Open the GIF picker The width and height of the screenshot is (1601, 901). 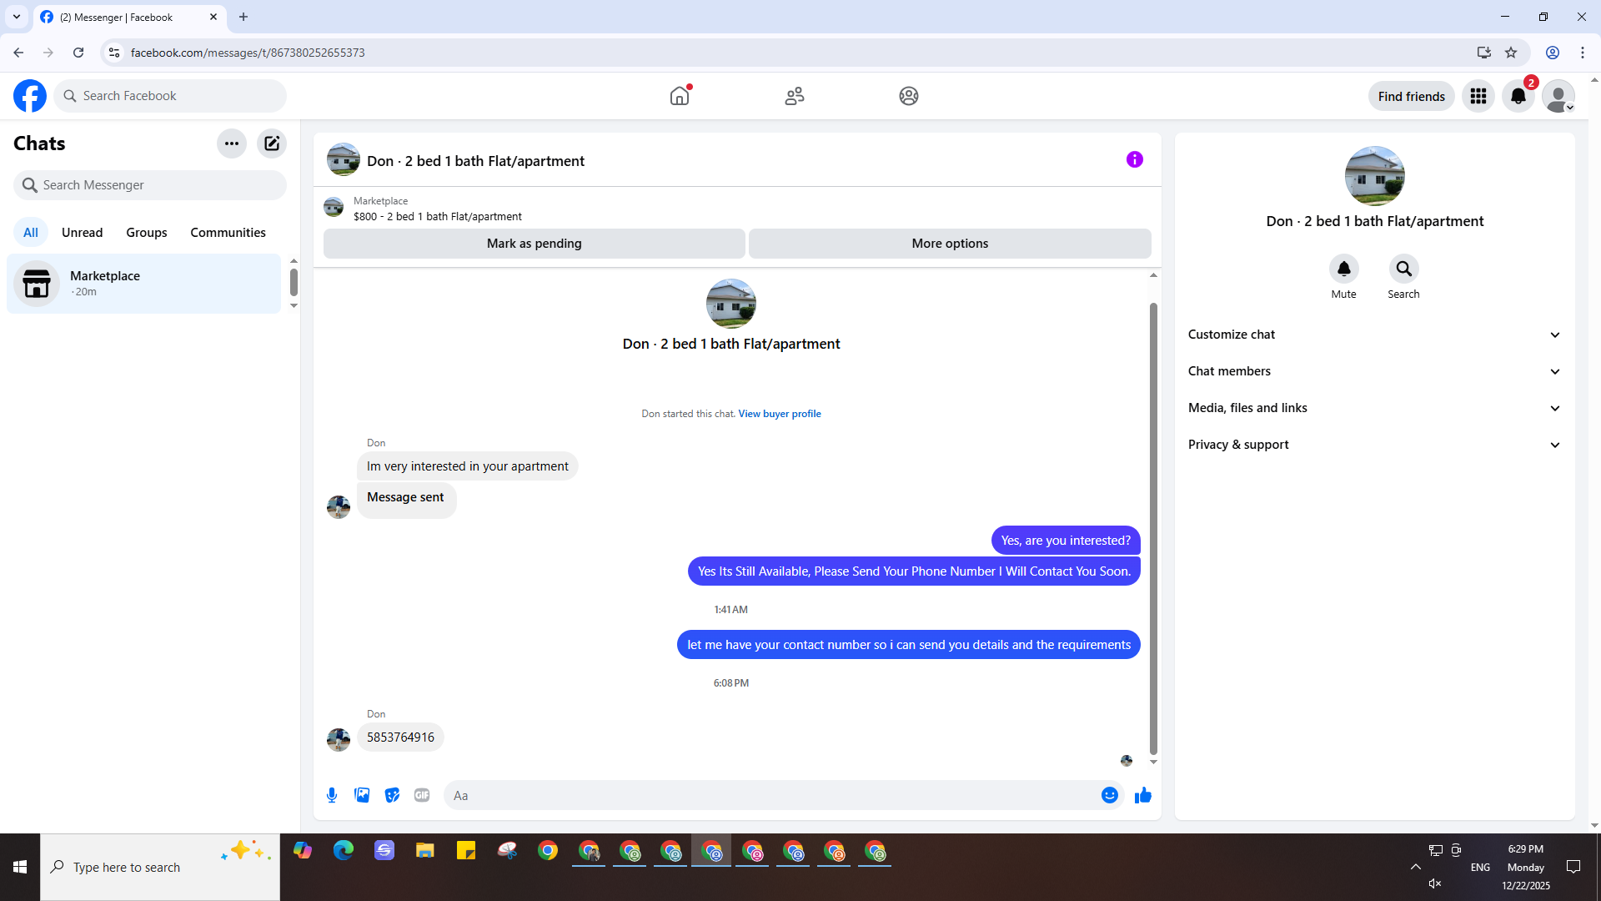coord(422,795)
